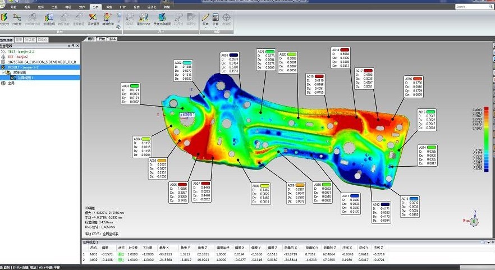Click the 2D尺寸 dimension icon
The image size is (495, 270).
pyautogui.click(x=178, y=19)
